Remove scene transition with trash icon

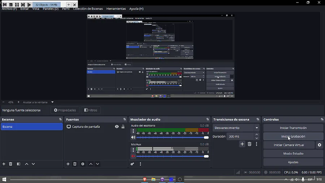tap(249, 144)
